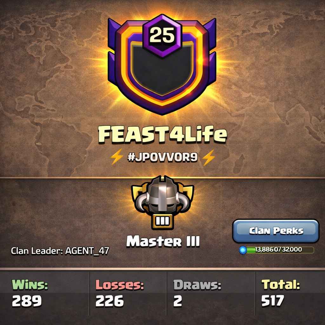Click the 289 wins number

pos(27,301)
